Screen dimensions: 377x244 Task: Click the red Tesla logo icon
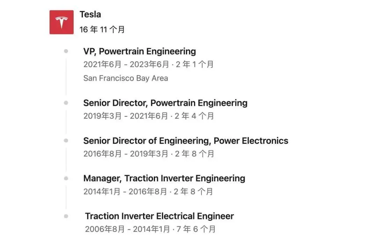click(x=61, y=22)
